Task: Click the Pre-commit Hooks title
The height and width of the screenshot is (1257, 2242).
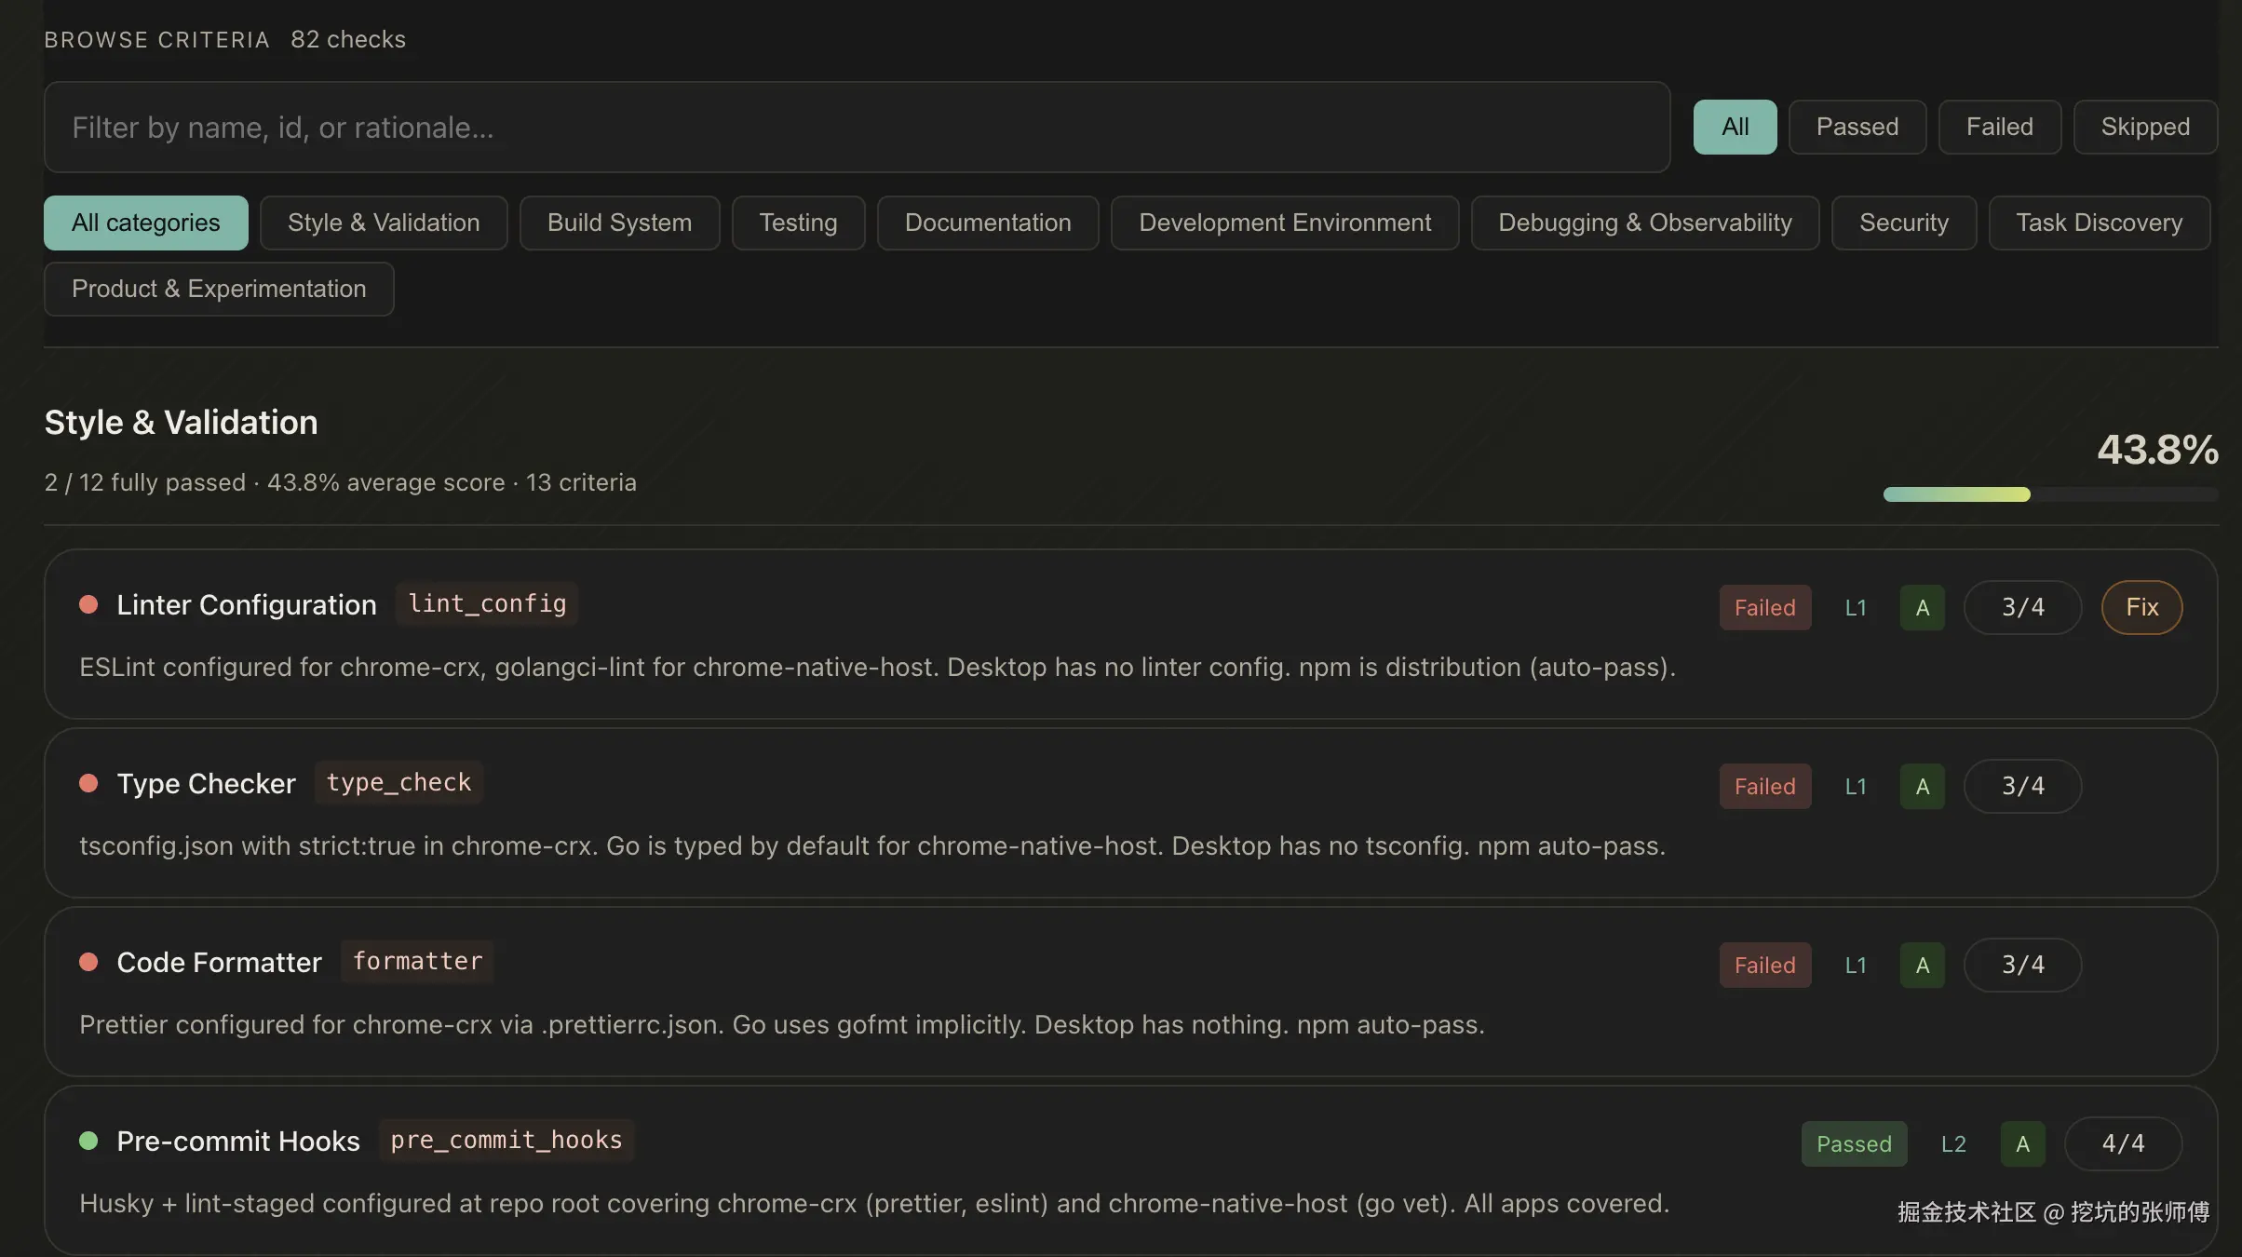Action: 238,1142
